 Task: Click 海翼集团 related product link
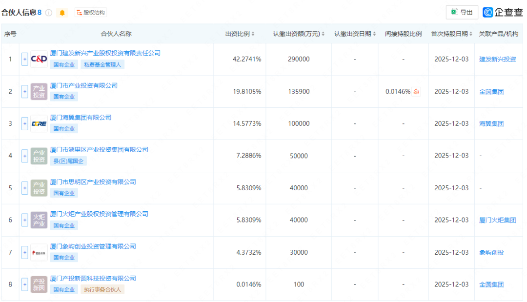pyautogui.click(x=491, y=123)
